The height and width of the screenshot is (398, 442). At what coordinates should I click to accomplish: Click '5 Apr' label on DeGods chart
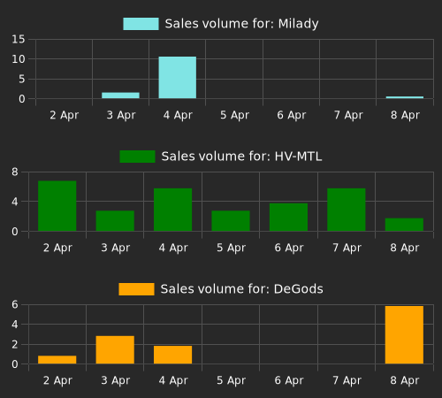231,380
